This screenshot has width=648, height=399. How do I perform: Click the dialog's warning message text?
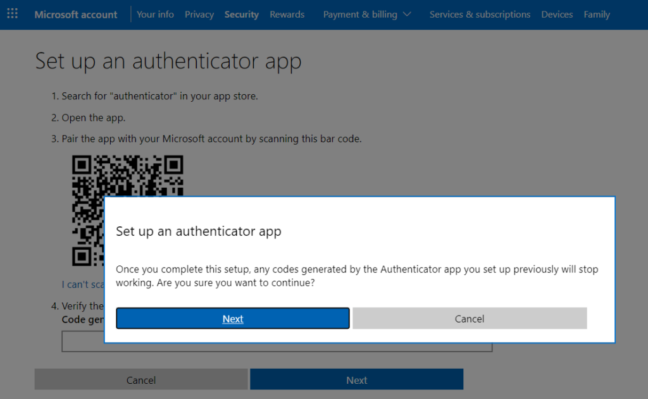357,276
